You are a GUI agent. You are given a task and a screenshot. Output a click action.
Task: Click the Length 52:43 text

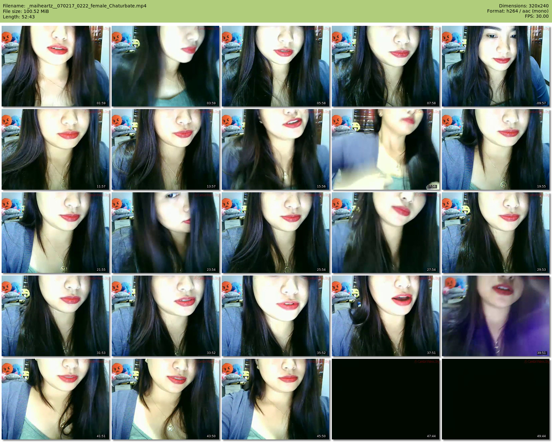point(19,17)
